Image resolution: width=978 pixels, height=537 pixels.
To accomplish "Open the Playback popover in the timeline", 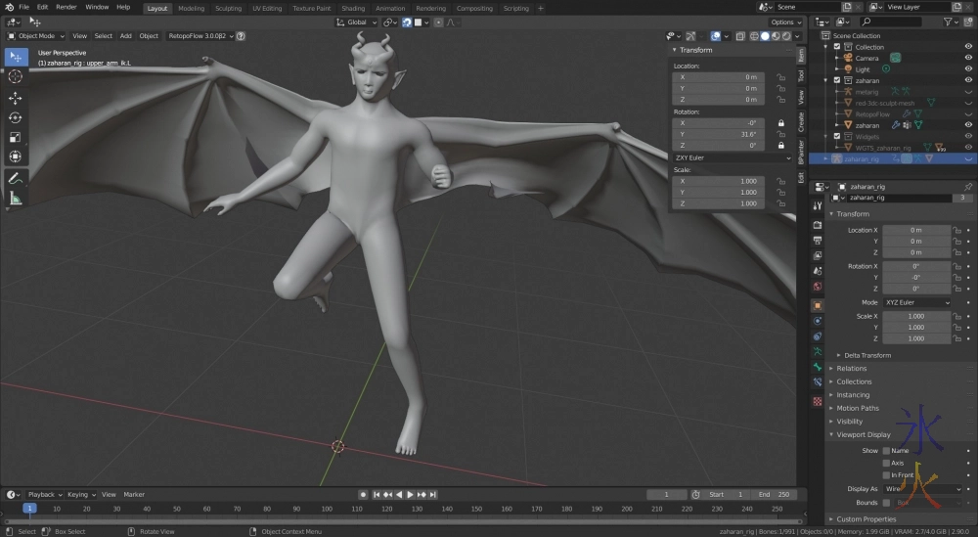I will [x=44, y=495].
